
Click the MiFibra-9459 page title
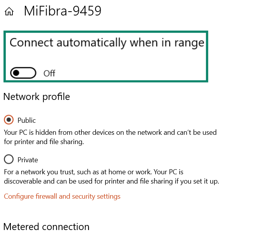tap(63, 11)
